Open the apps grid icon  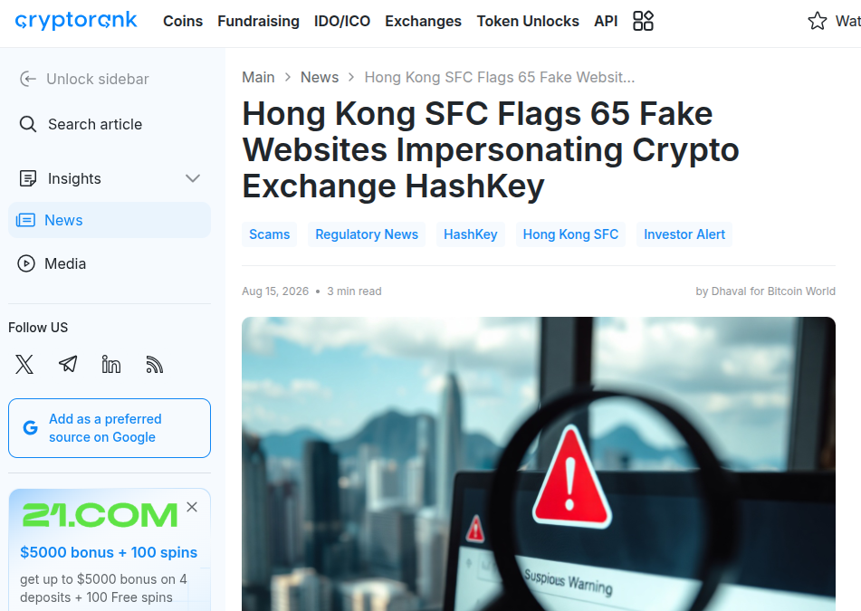coord(643,21)
